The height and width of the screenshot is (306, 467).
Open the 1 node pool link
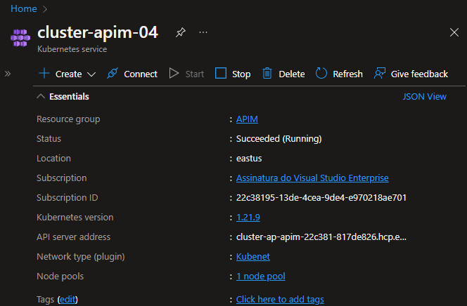pyautogui.click(x=261, y=277)
